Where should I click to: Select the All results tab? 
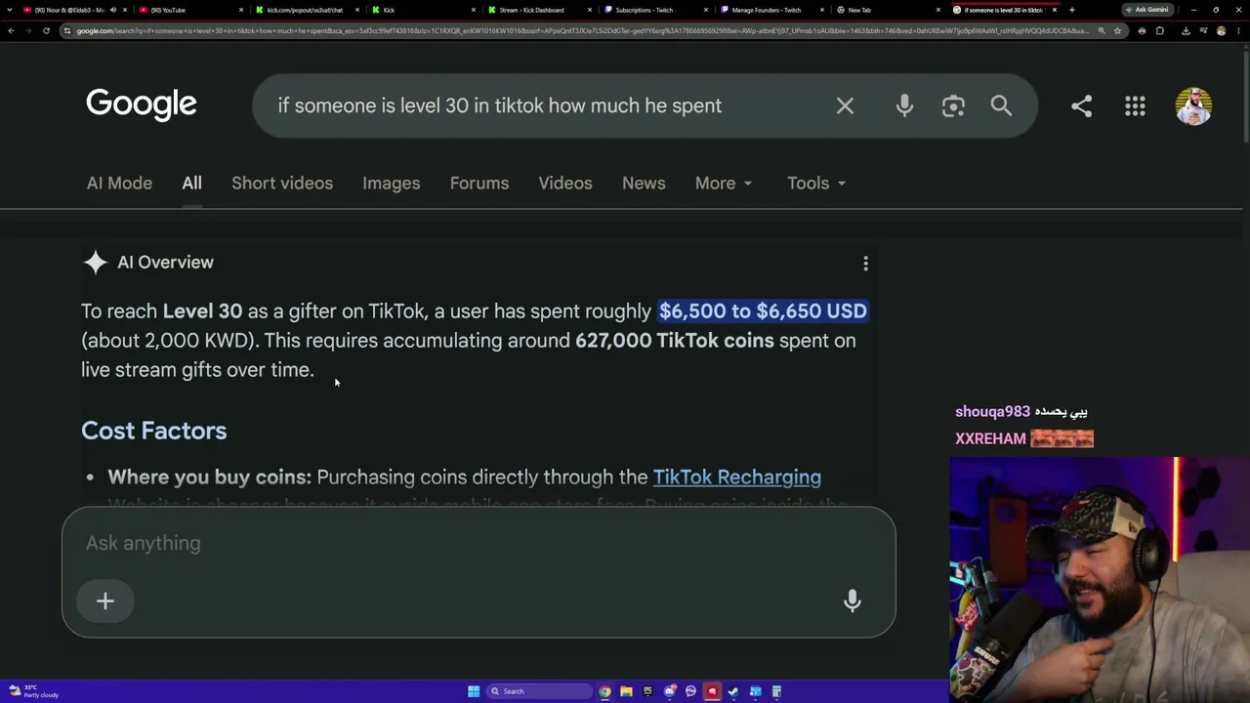[x=191, y=183]
